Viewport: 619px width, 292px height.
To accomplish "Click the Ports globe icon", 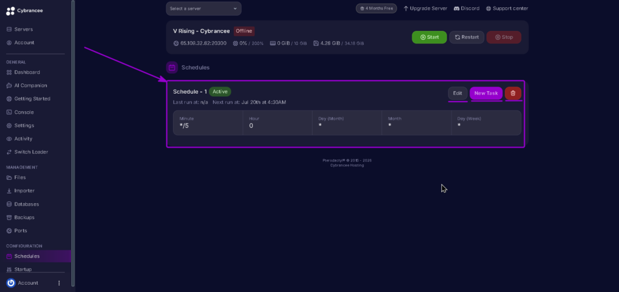I will [10, 230].
